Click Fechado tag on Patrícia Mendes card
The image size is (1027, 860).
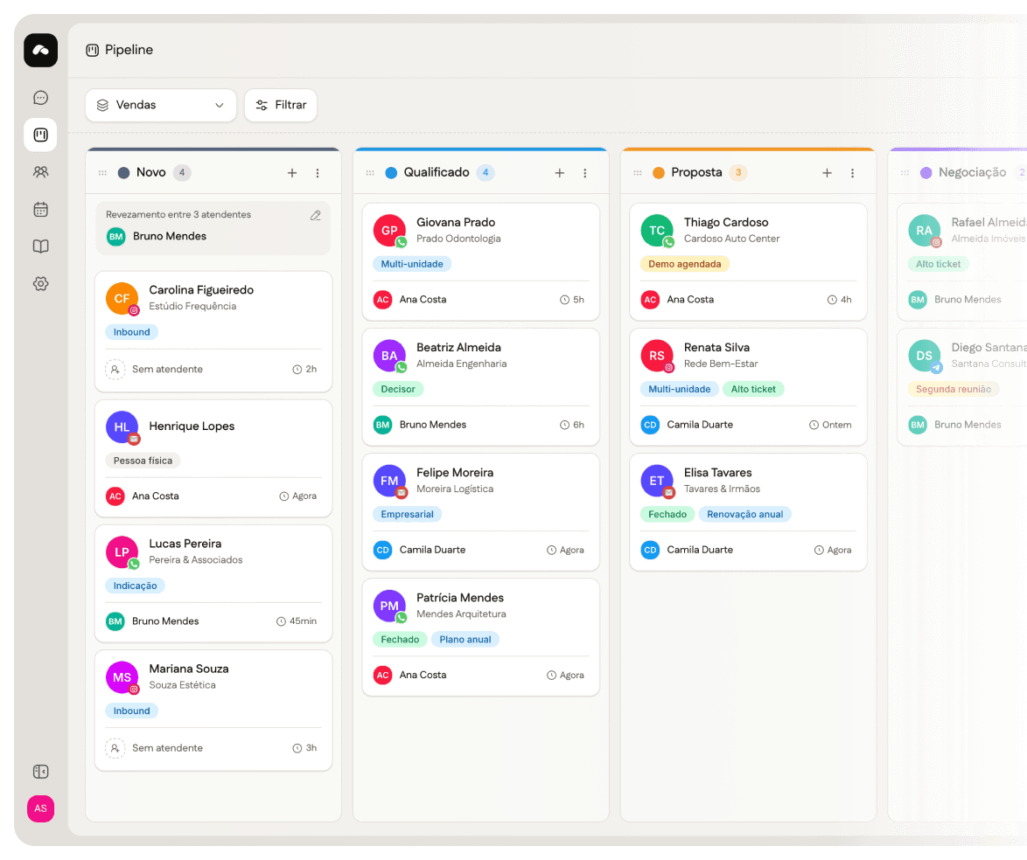400,640
